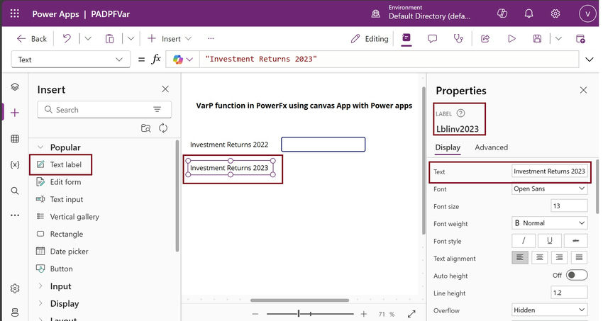603x321 pixels.
Task: Collapse the Popular section
Action: click(x=40, y=147)
